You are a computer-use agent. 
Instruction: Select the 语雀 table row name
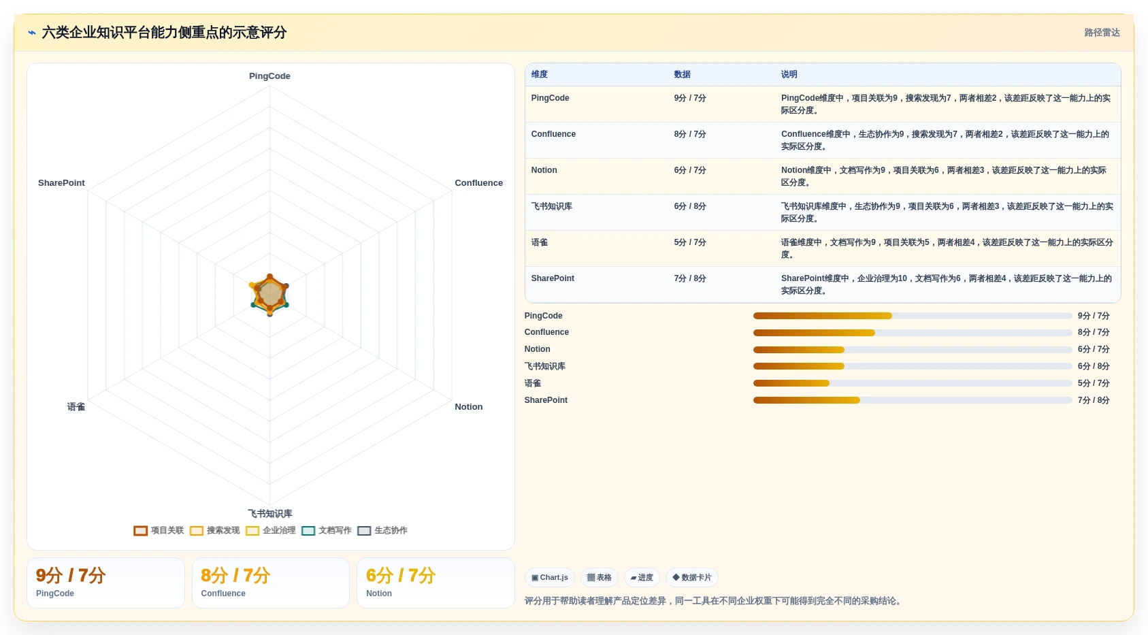[x=540, y=242]
